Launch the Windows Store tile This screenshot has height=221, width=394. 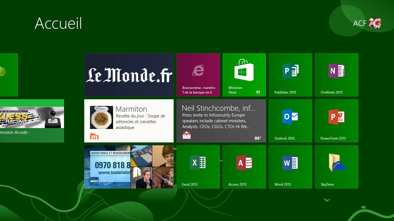coord(244,75)
